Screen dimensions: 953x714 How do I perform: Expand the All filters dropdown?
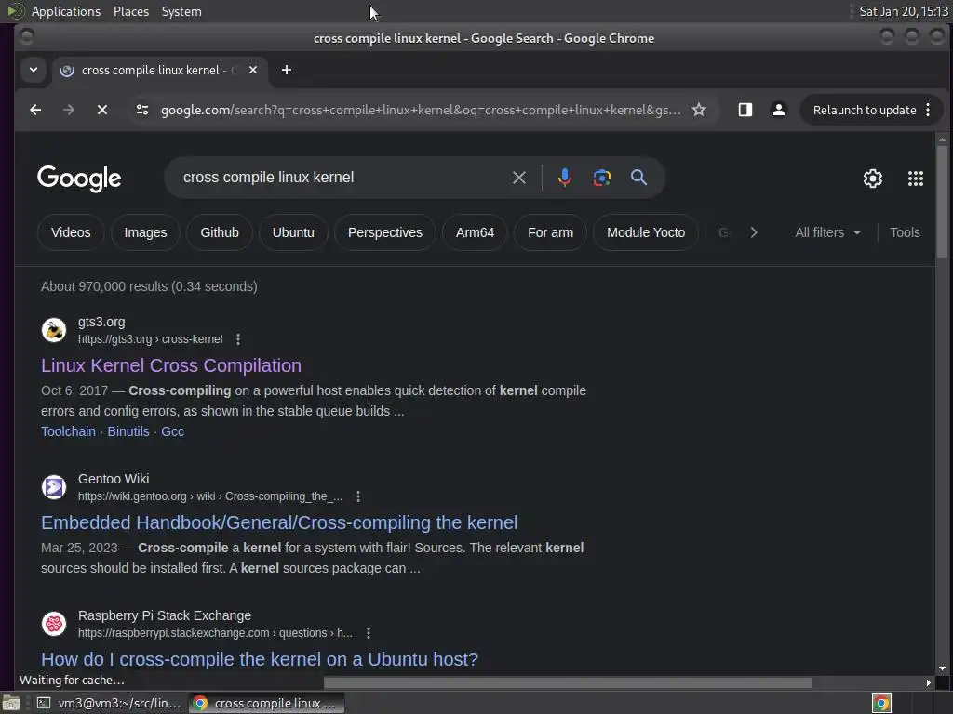pyautogui.click(x=827, y=232)
